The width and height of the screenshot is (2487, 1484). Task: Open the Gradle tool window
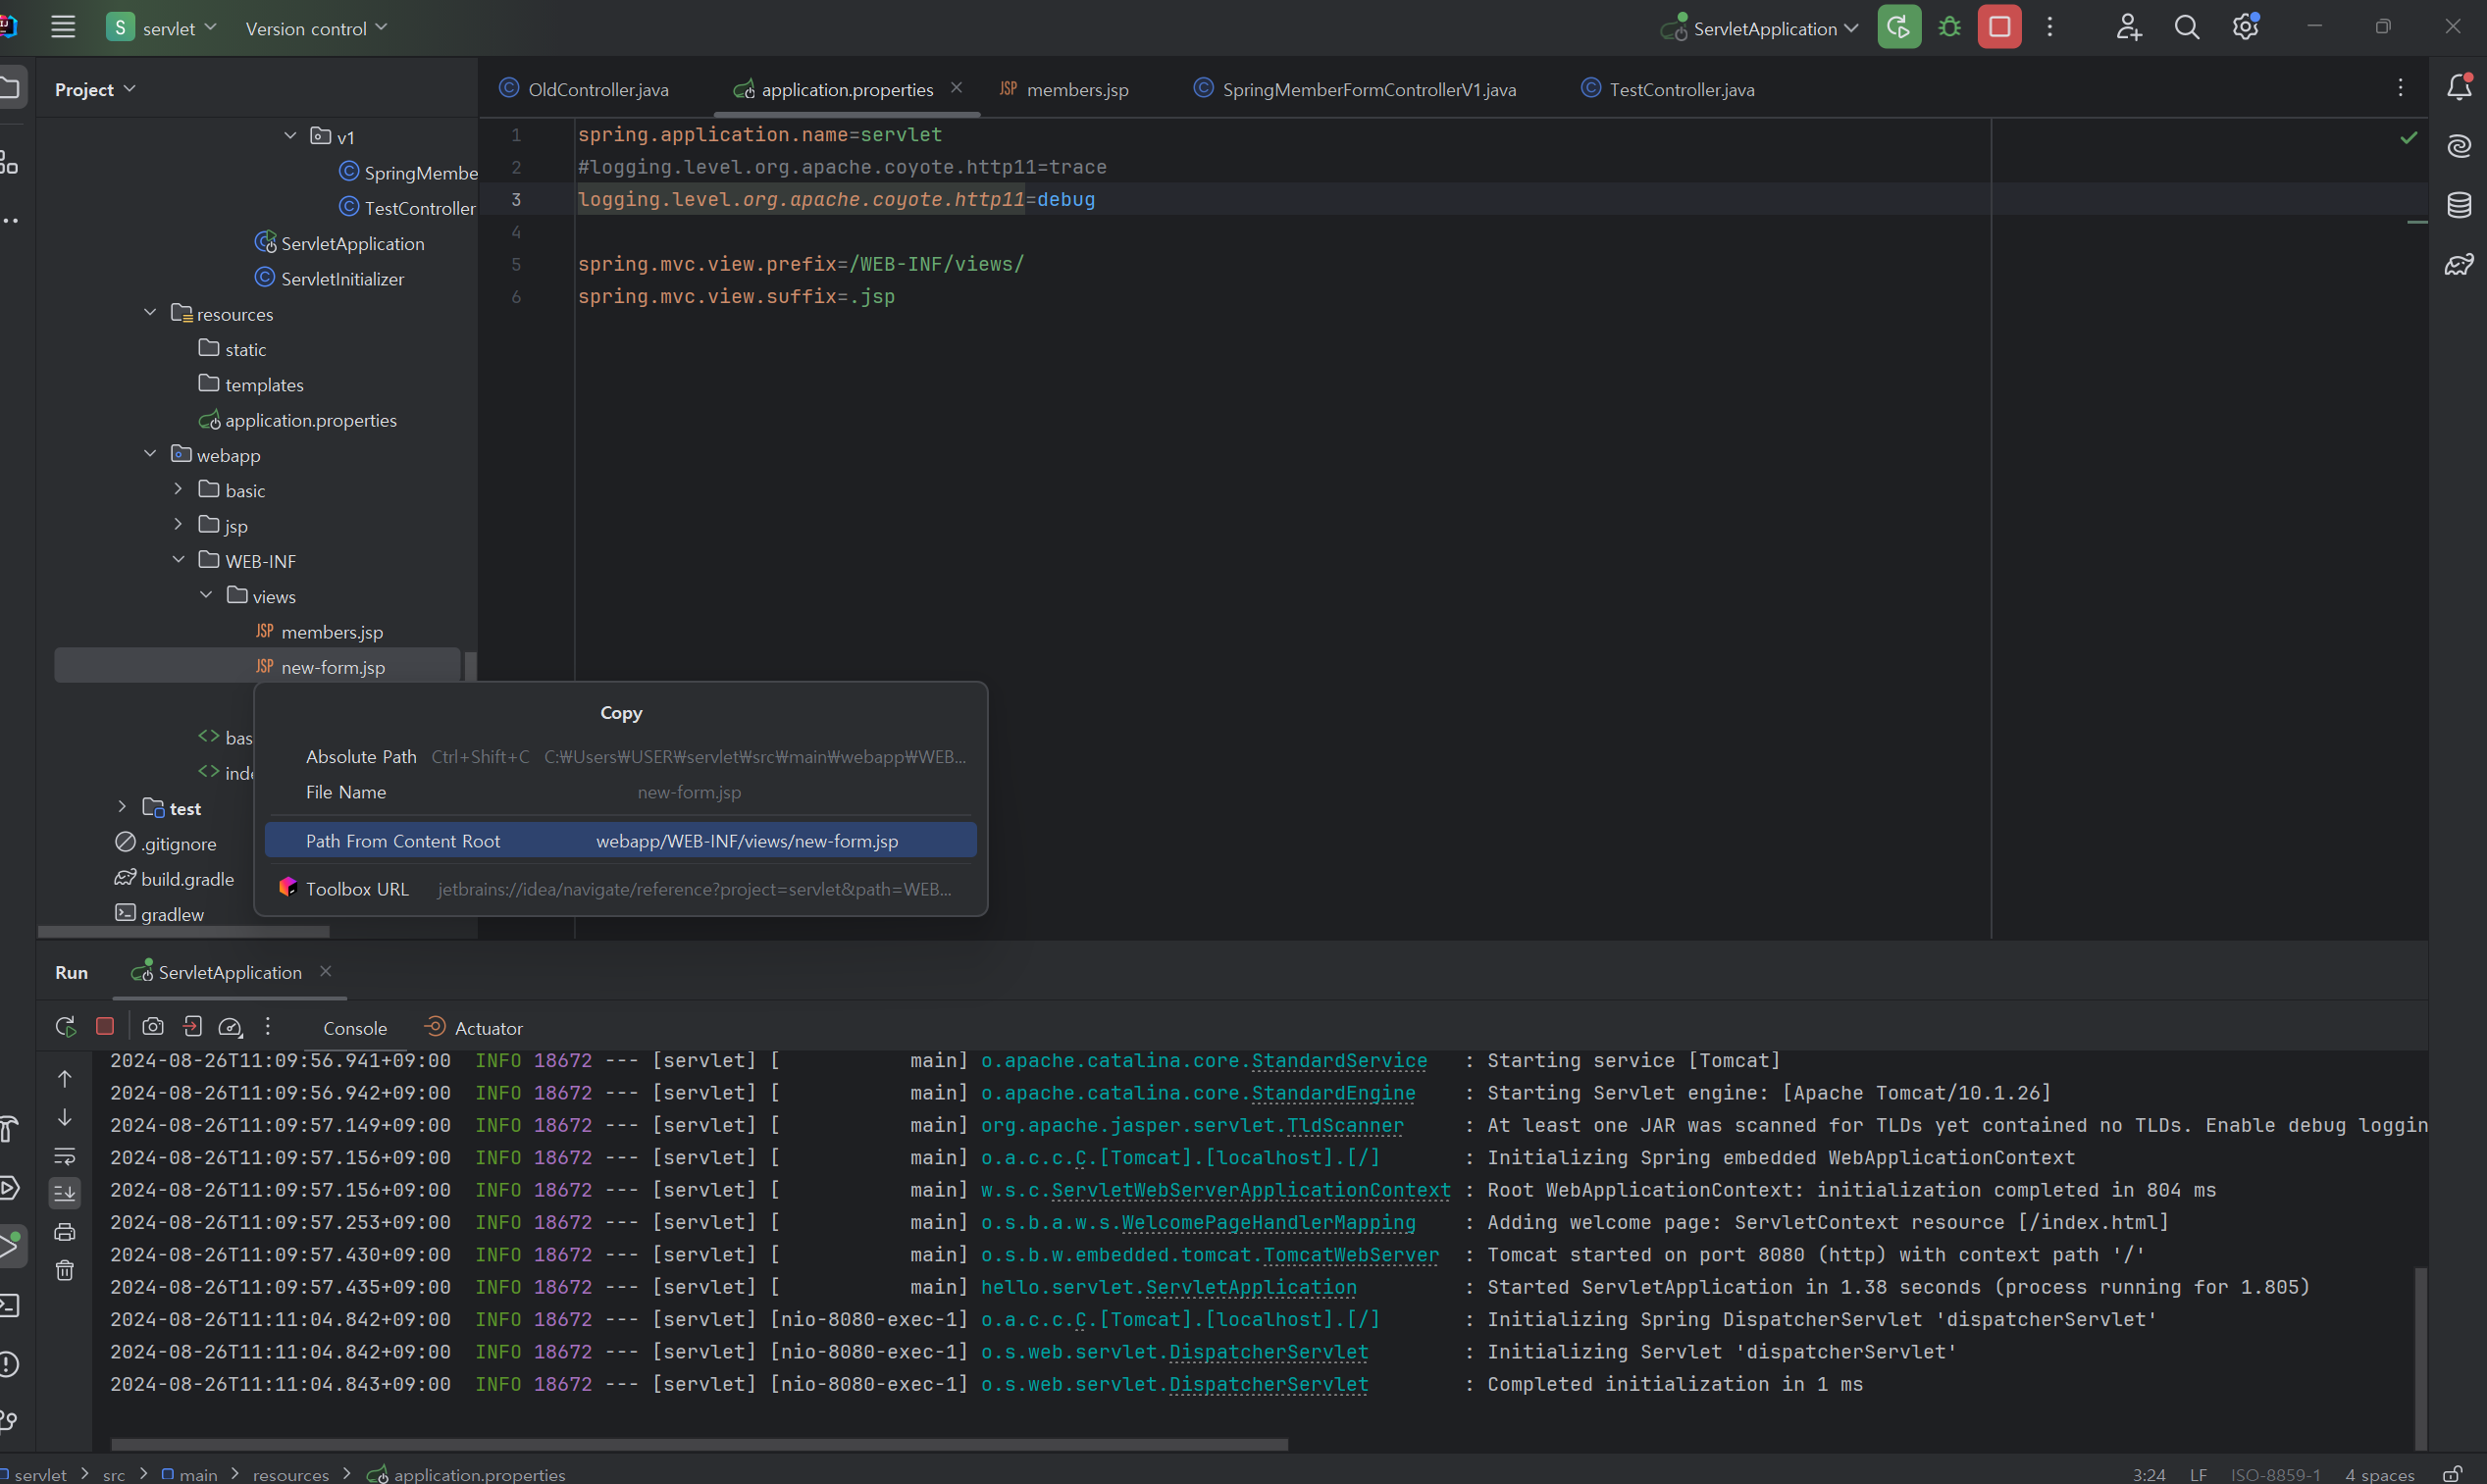tap(2458, 265)
